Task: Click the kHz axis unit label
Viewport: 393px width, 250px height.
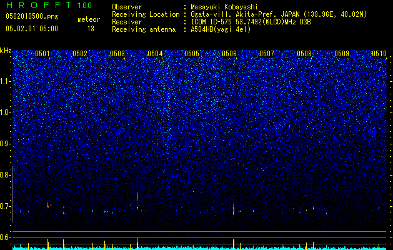Action: pyautogui.click(x=6, y=51)
